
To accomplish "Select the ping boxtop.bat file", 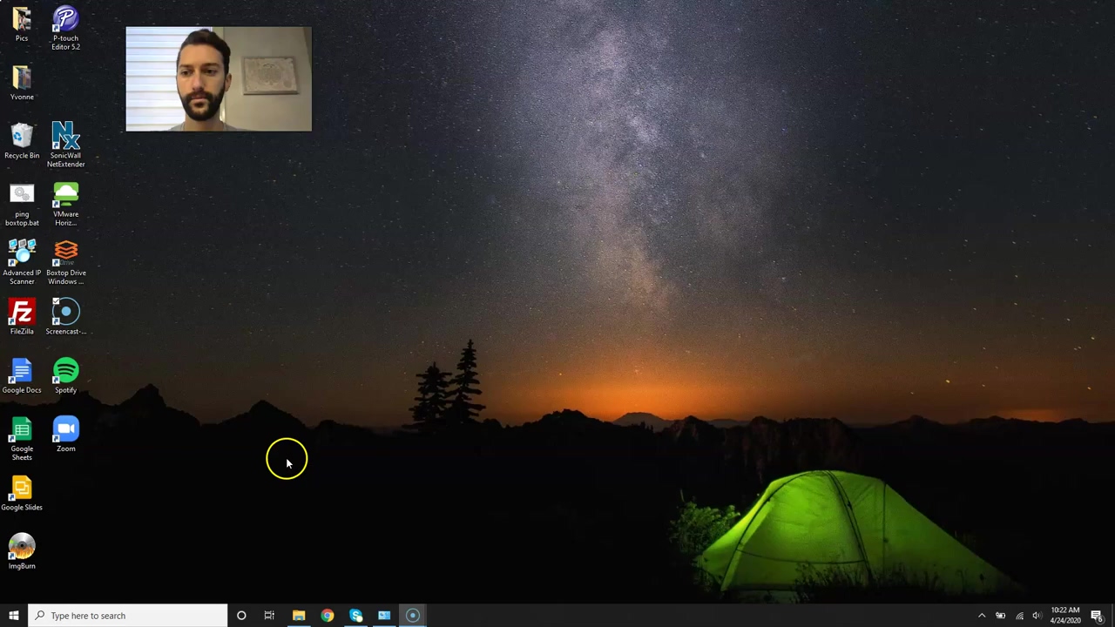I will pyautogui.click(x=22, y=204).
